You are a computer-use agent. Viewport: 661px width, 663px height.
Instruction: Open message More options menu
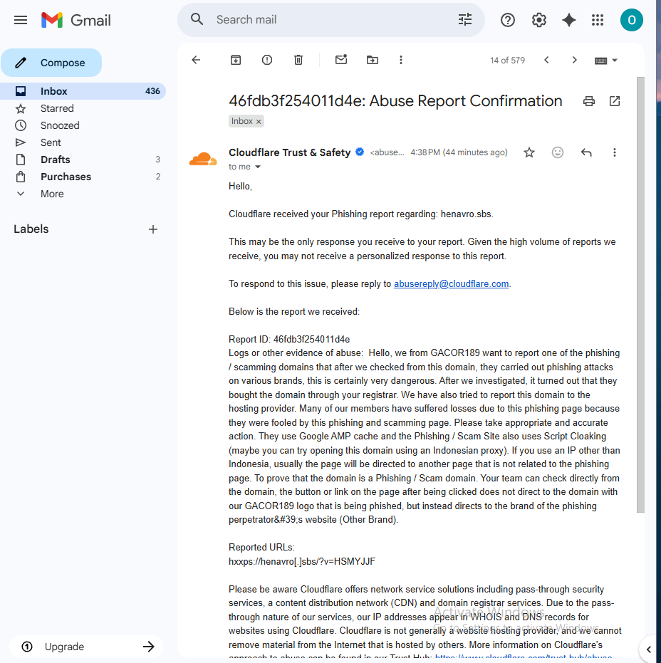615,152
